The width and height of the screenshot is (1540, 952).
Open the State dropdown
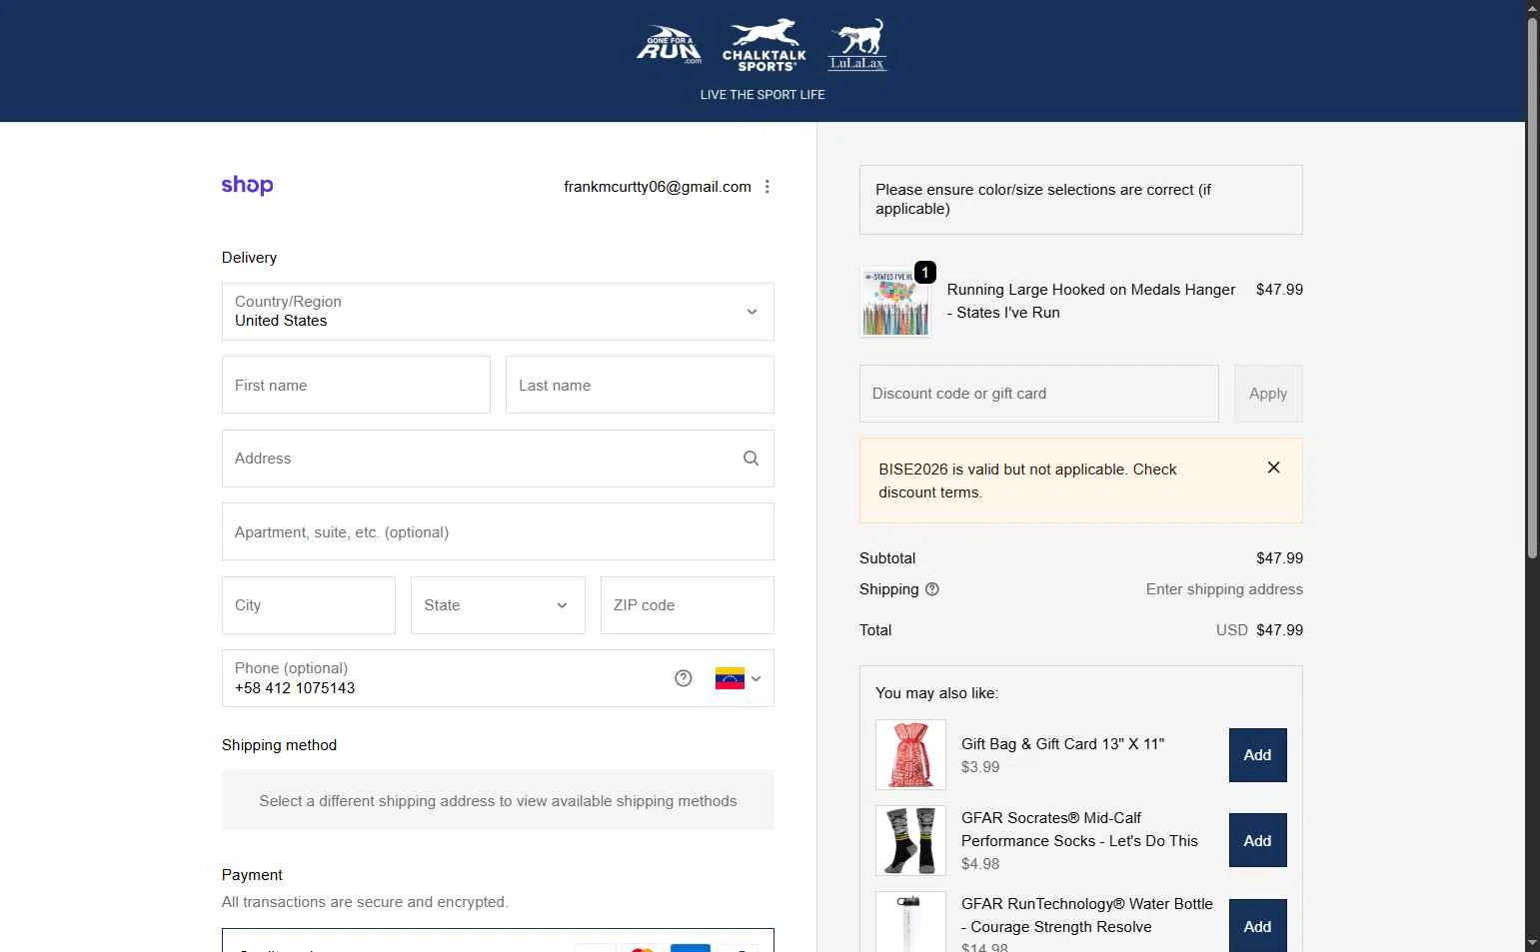point(498,605)
